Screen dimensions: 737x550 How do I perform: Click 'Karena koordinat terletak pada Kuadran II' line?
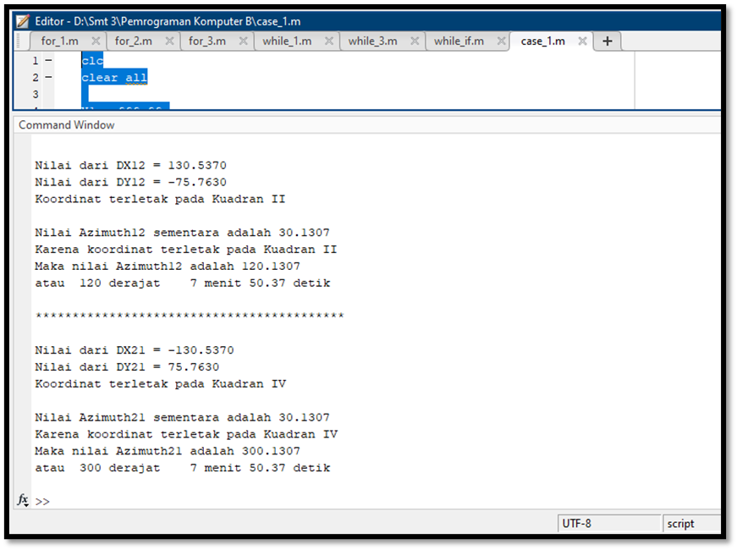pos(185,250)
